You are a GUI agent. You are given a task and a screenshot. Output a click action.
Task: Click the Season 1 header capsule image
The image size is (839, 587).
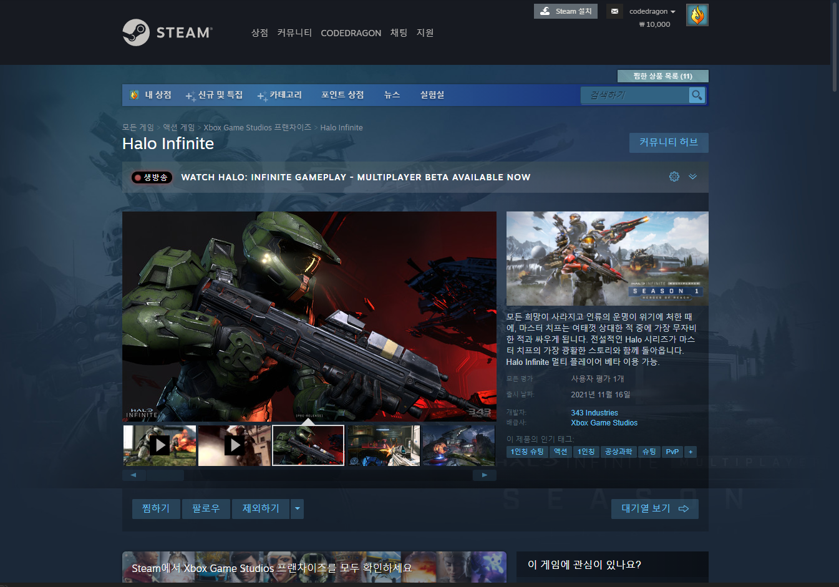608,258
